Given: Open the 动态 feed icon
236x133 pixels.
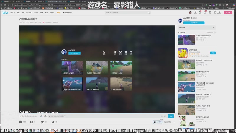Looking at the screenshot, I should [x=205, y=12].
